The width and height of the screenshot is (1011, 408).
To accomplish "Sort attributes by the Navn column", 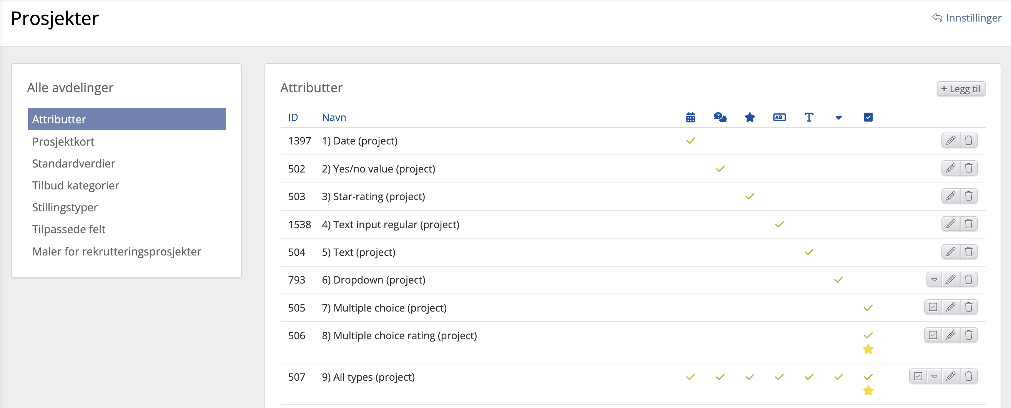I will click(334, 117).
